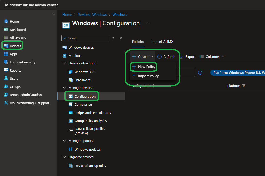Click the Platform column filter icon

click(244, 86)
